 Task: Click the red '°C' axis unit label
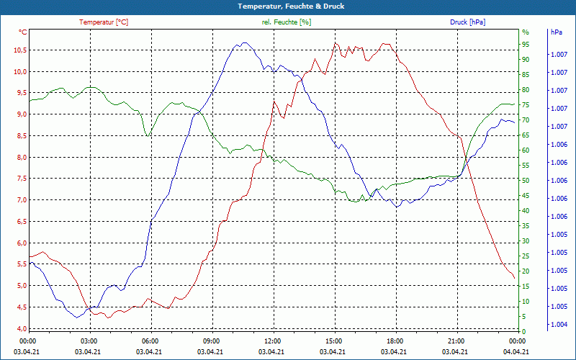23,32
